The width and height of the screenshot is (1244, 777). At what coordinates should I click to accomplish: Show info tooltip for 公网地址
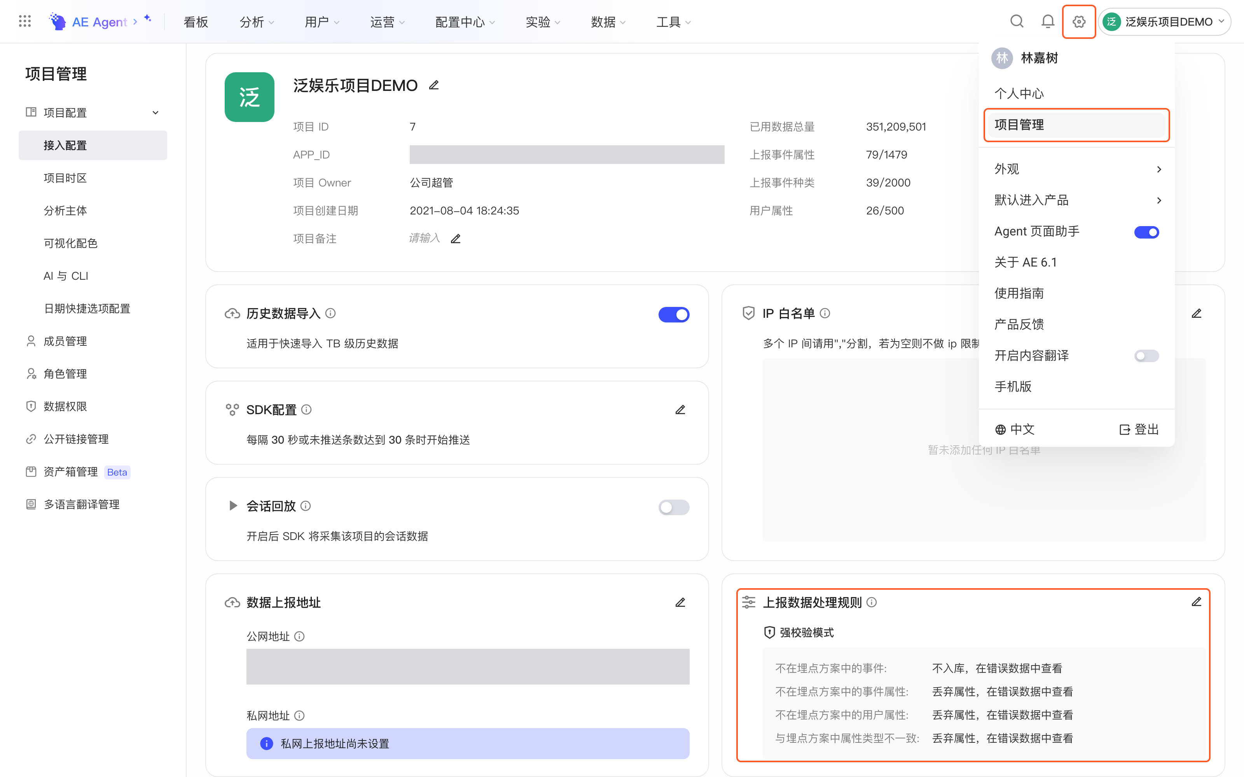pos(299,636)
